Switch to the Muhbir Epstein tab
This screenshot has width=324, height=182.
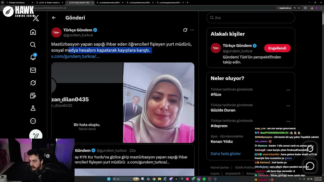[49, 3]
